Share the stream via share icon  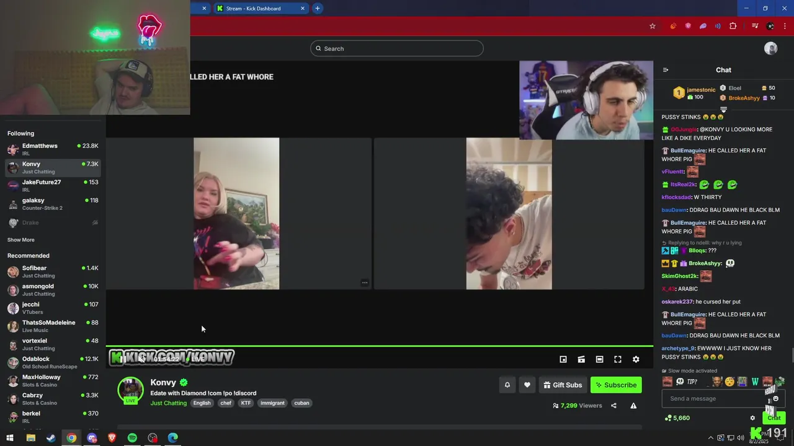point(613,406)
